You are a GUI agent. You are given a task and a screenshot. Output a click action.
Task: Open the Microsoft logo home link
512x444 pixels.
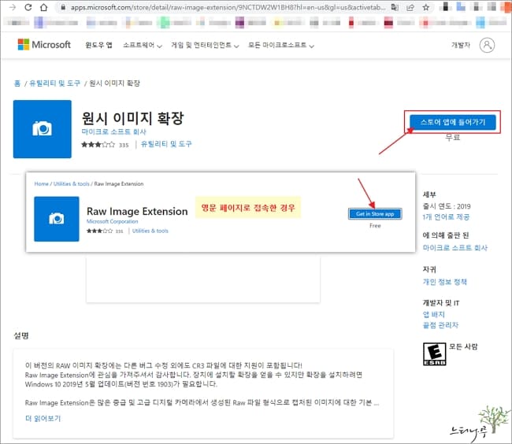point(44,45)
